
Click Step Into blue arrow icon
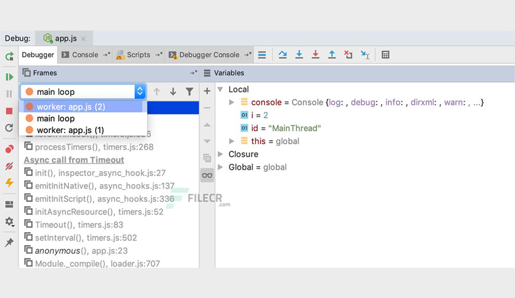[299, 54]
